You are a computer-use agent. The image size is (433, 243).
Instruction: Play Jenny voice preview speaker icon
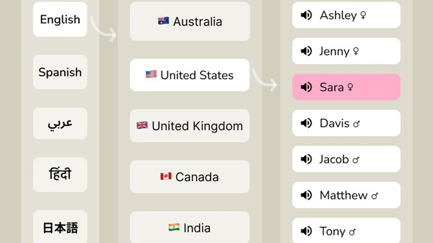click(306, 51)
